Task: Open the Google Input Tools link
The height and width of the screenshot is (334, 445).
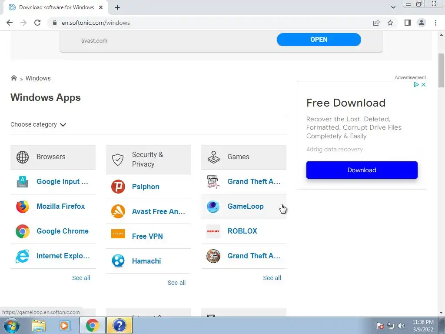Action: coord(63,182)
